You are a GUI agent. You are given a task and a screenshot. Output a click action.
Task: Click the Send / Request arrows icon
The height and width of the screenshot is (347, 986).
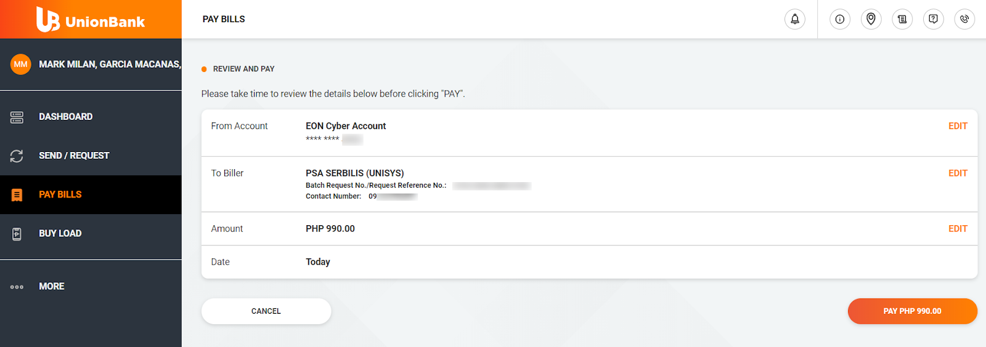[x=17, y=156]
